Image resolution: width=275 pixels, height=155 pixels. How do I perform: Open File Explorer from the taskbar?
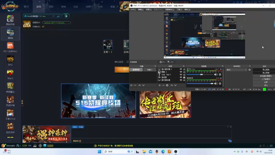[x=144, y=152]
